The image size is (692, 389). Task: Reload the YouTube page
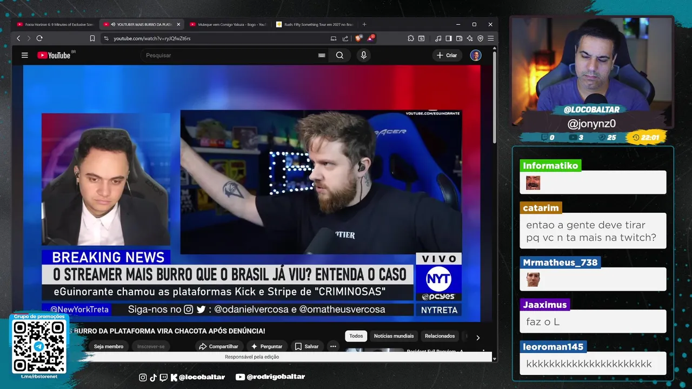(39, 38)
